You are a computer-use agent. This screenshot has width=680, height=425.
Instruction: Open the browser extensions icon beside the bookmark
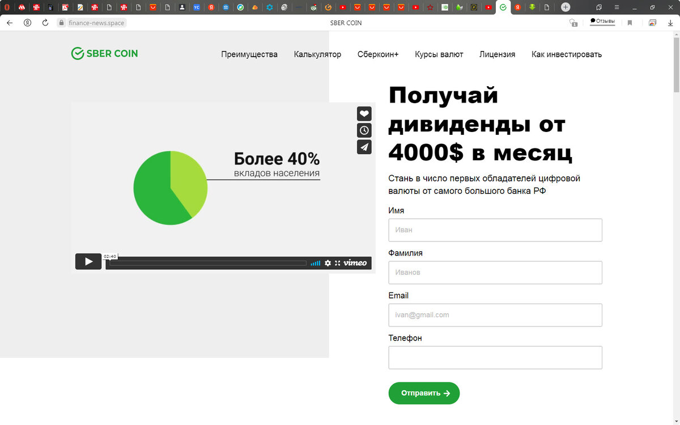point(652,23)
